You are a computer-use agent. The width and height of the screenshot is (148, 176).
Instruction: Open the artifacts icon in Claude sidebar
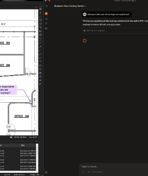pos(46,28)
